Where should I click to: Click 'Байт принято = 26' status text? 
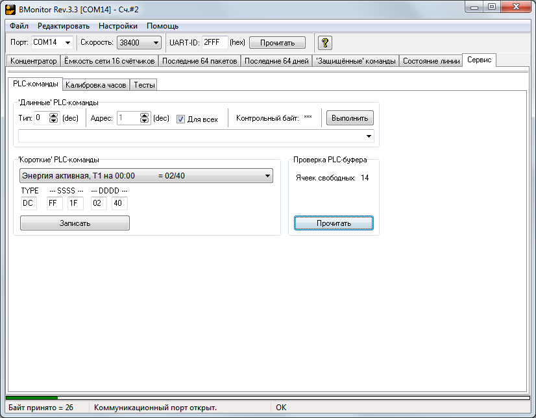click(41, 408)
